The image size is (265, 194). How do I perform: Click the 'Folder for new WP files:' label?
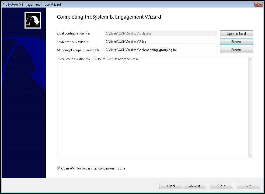tap(74, 42)
